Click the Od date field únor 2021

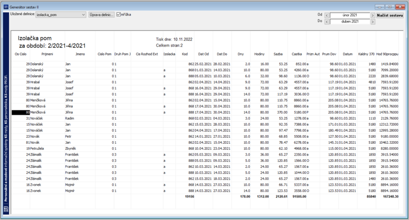(350, 15)
